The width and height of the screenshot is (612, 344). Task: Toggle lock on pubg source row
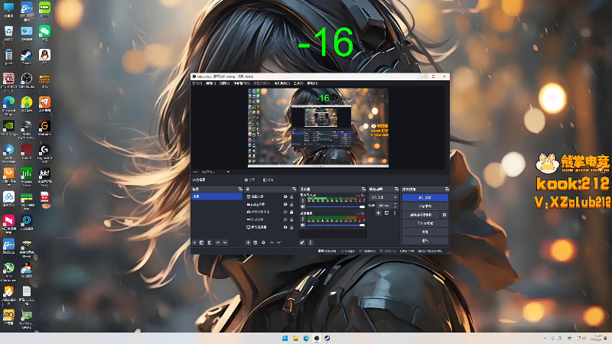pos(291,204)
